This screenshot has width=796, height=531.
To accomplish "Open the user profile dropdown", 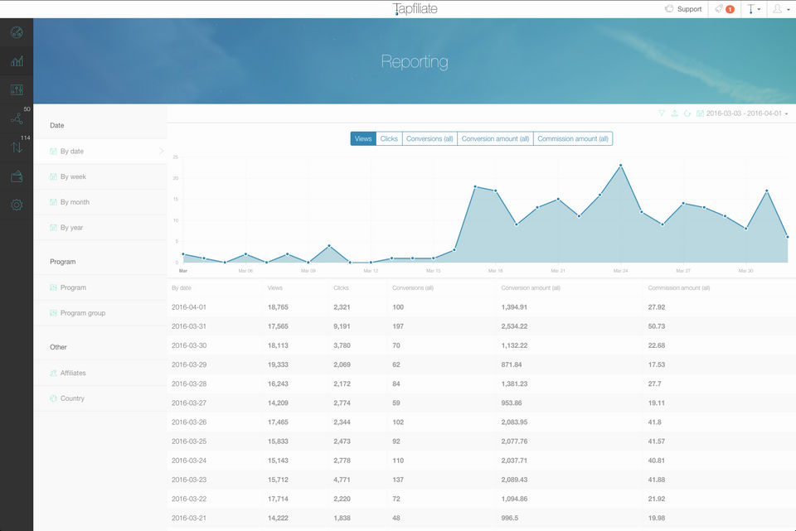I will click(781, 8).
